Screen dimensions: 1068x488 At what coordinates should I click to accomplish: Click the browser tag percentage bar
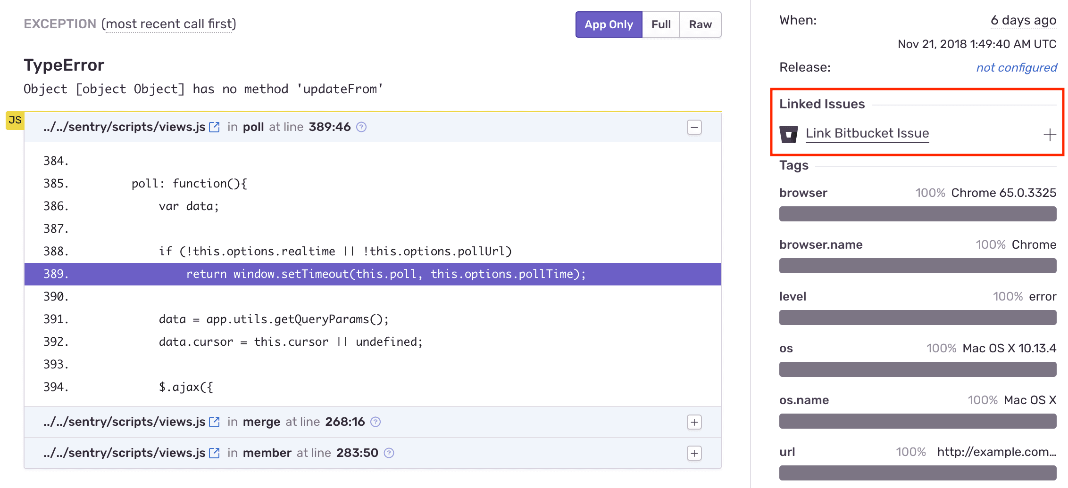coord(917,213)
